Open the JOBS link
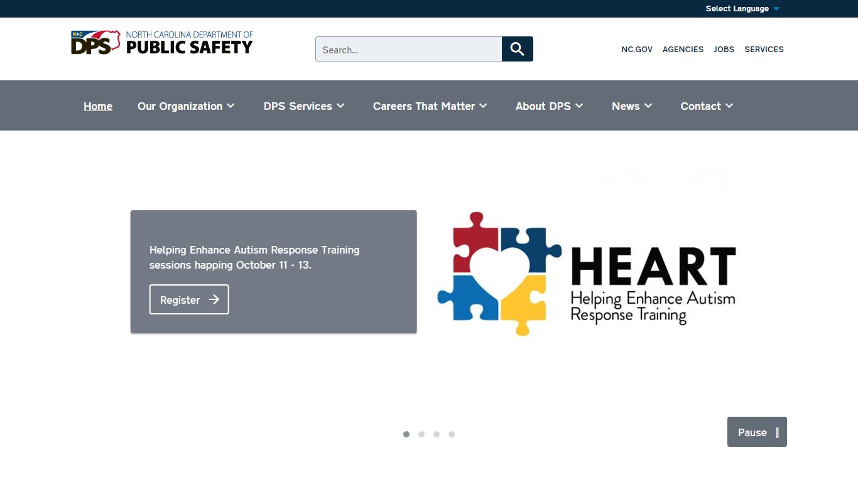Image resolution: width=858 pixels, height=482 pixels. (724, 49)
